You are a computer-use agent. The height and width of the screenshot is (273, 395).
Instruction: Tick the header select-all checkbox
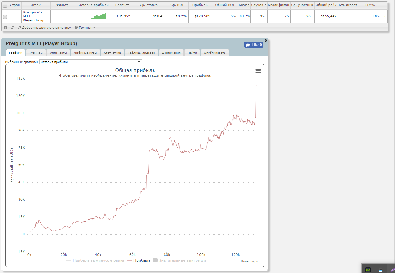click(x=5, y=5)
